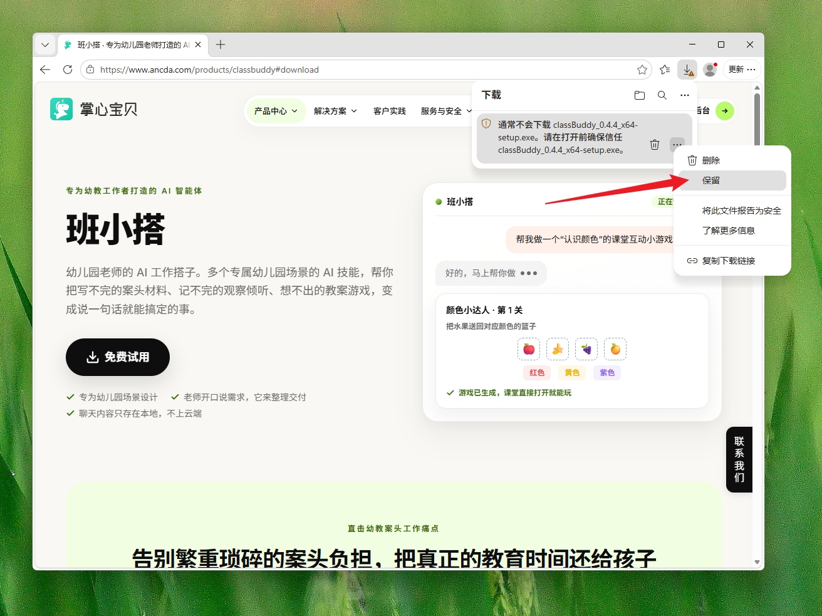This screenshot has height=616, width=822.
Task: Select 了解更多信息 menu entry
Action: (x=732, y=231)
